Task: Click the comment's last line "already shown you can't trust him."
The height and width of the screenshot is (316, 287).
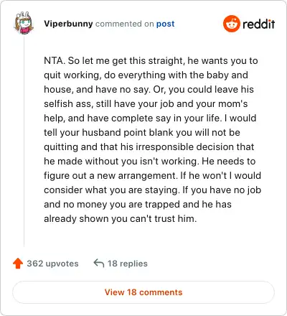Action: pos(121,218)
